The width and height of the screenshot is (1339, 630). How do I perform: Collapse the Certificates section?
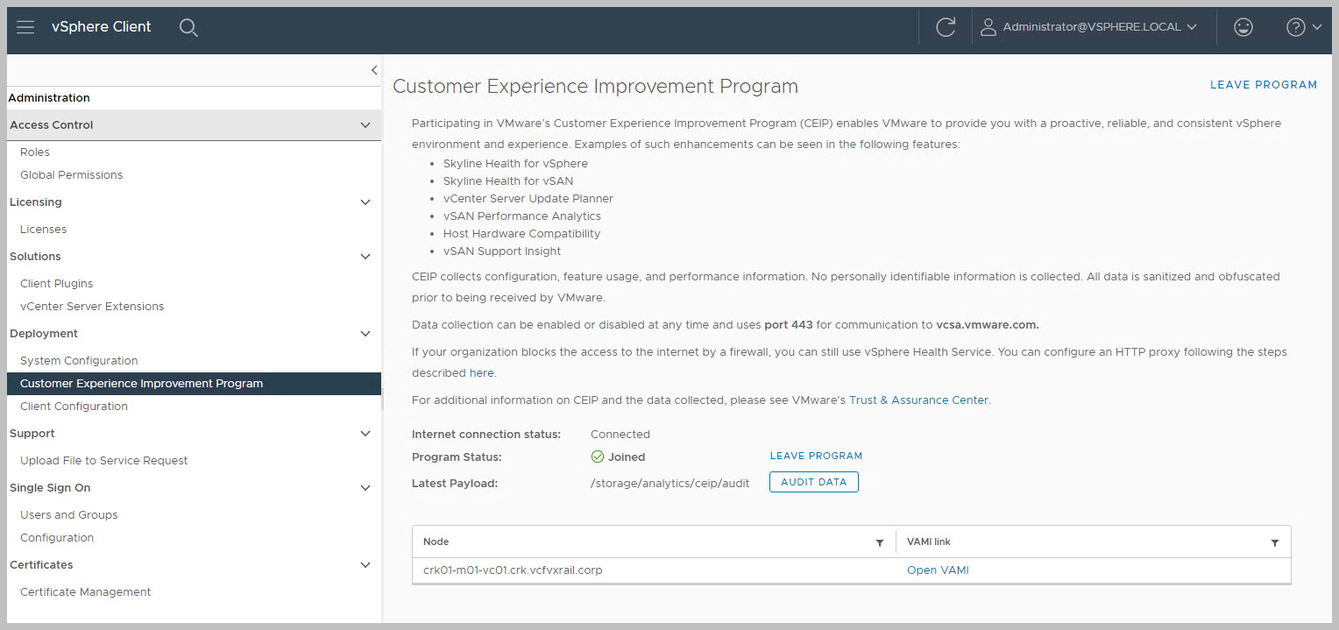pyautogui.click(x=365, y=565)
